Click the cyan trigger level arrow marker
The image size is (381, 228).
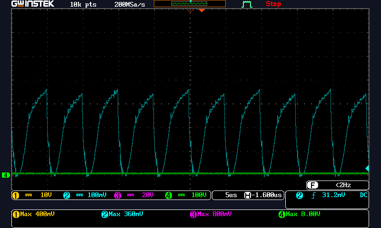pyautogui.click(x=367, y=169)
